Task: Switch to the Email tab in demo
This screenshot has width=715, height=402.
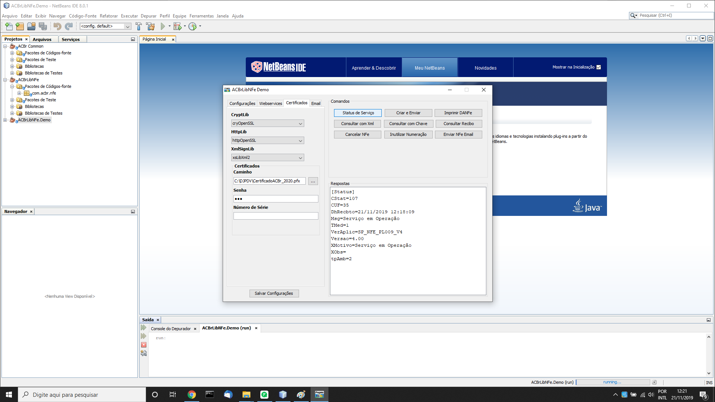Action: pos(316,104)
